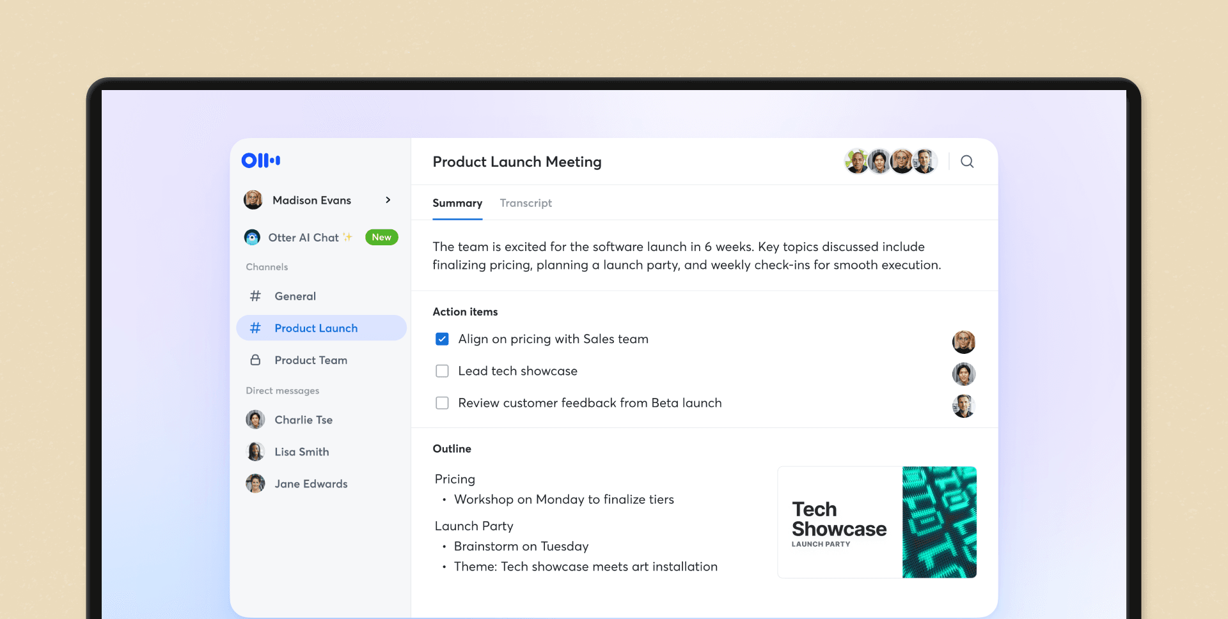Click the meeting participants avatar group
The image size is (1228, 619).
coord(890,162)
